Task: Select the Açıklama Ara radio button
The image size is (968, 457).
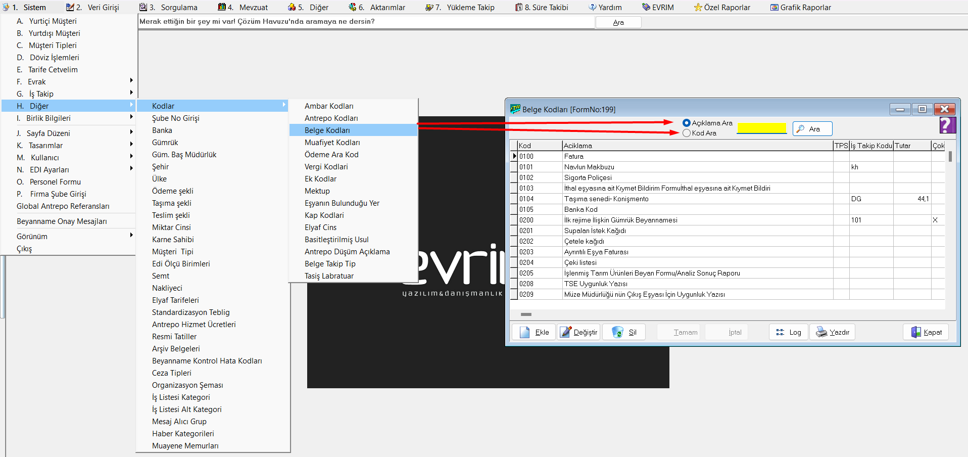Action: coord(687,123)
